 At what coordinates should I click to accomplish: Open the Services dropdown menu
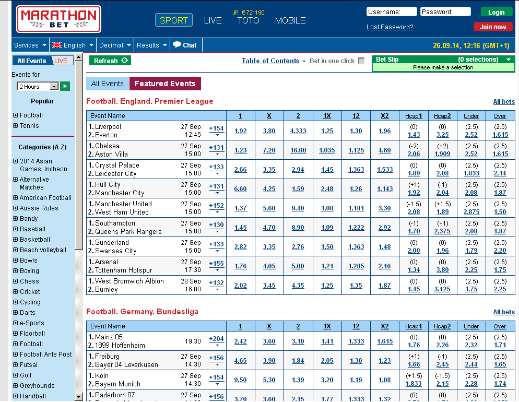tap(30, 45)
